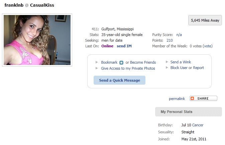The height and width of the screenshot is (145, 225).
Task: Click the orange plus icon on Share button
Action: pos(192,98)
